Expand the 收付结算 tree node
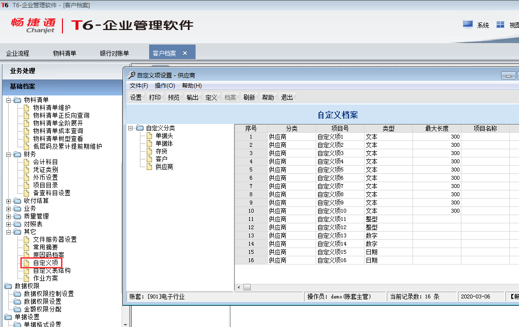519x327 pixels. tap(9, 201)
